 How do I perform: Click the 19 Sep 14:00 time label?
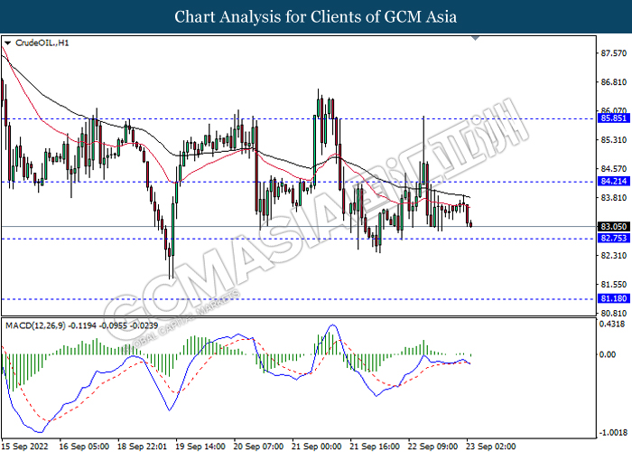tap(200, 447)
